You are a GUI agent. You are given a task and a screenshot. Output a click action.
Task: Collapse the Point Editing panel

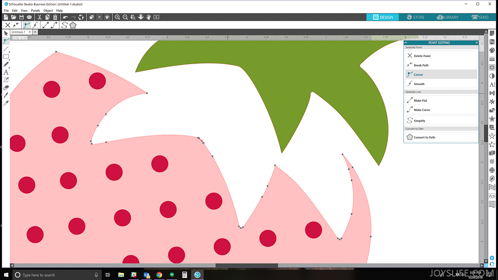point(406,43)
